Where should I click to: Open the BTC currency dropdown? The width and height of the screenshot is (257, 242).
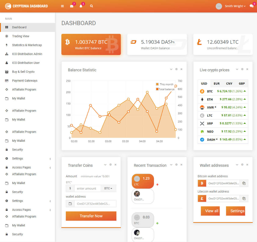[x=108, y=188]
